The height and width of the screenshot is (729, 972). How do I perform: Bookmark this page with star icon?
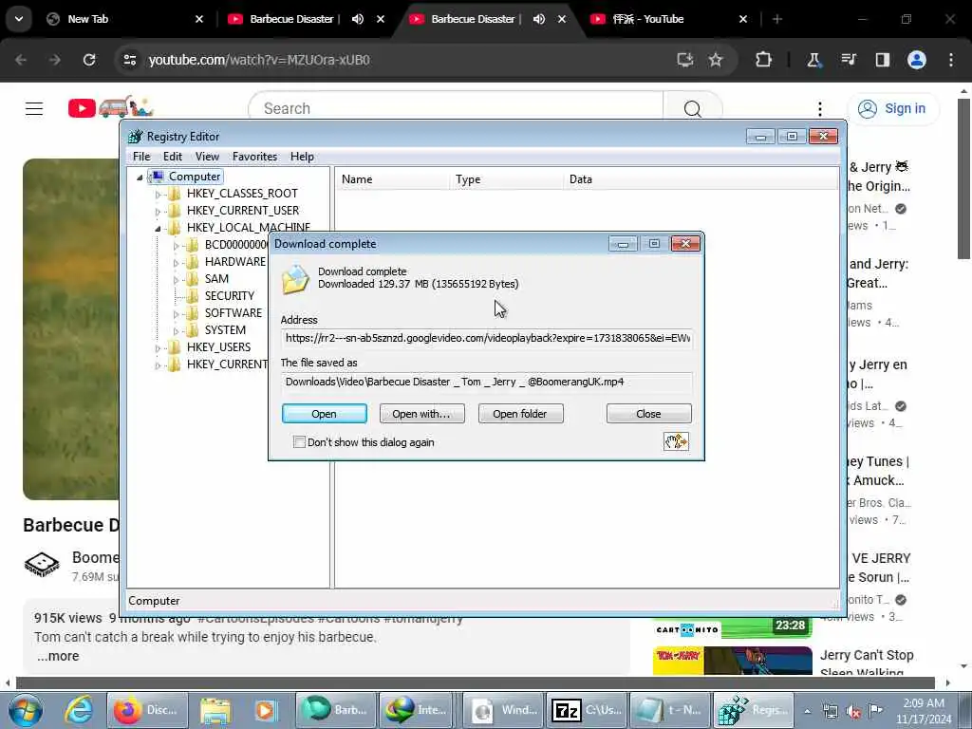pos(716,60)
